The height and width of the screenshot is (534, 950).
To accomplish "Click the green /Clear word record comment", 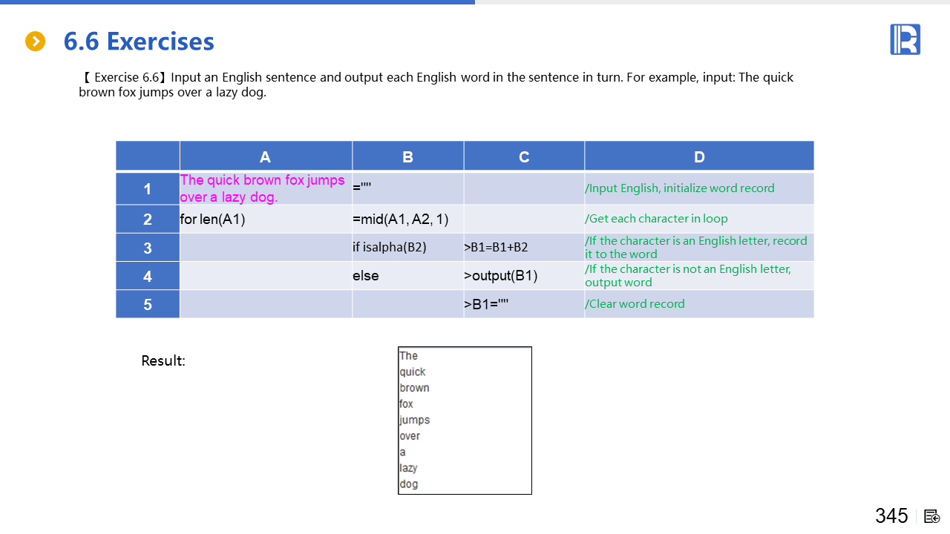I will (635, 304).
